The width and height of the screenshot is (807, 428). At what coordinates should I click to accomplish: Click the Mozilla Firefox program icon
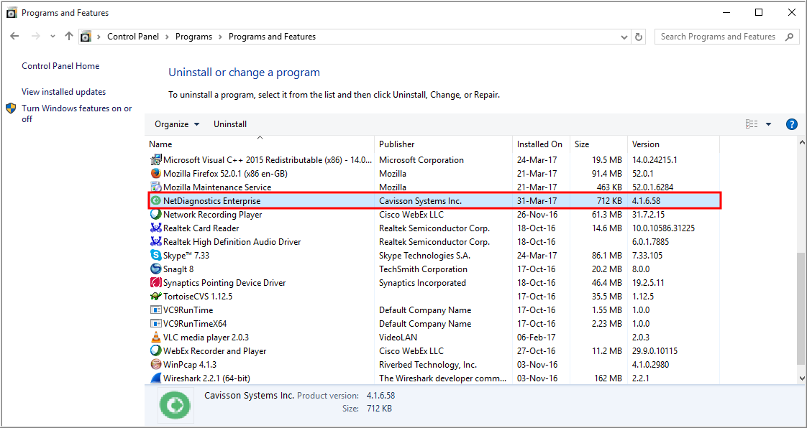pyautogui.click(x=155, y=174)
